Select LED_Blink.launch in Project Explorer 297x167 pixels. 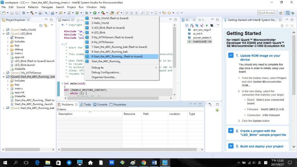25,65
